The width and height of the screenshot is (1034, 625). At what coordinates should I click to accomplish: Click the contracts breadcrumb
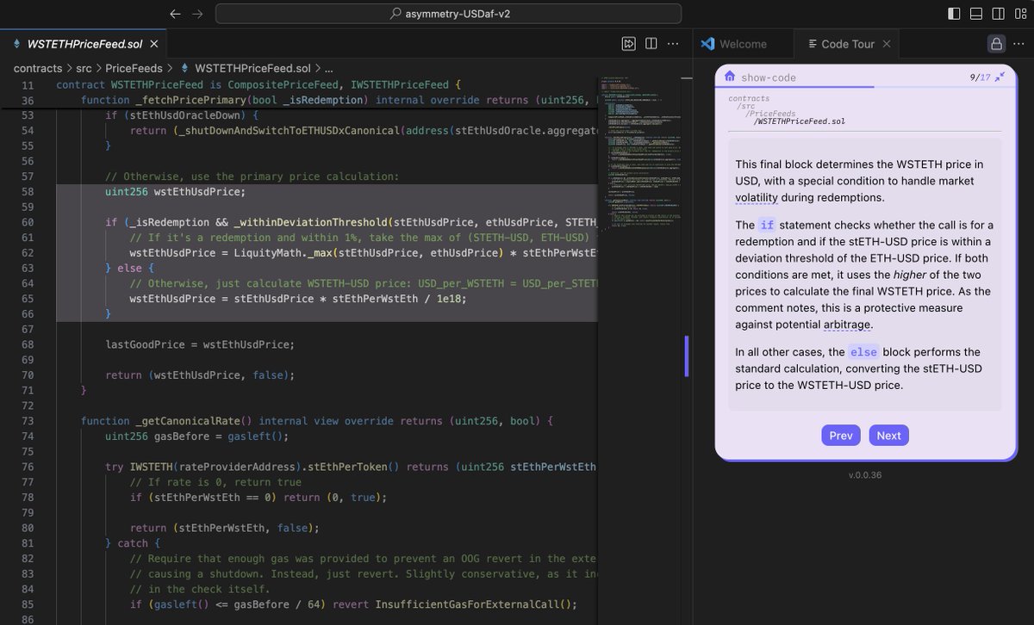pyautogui.click(x=38, y=68)
